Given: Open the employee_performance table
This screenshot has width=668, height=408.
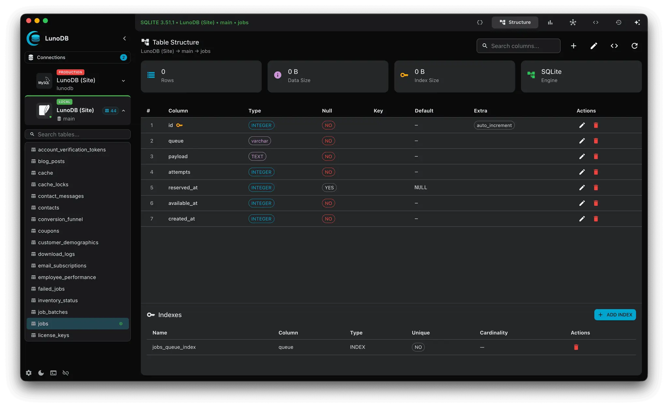Looking at the screenshot, I should (x=78, y=277).
